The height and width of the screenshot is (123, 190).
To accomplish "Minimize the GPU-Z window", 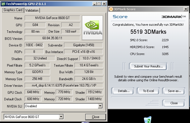I will [x=94, y=4].
